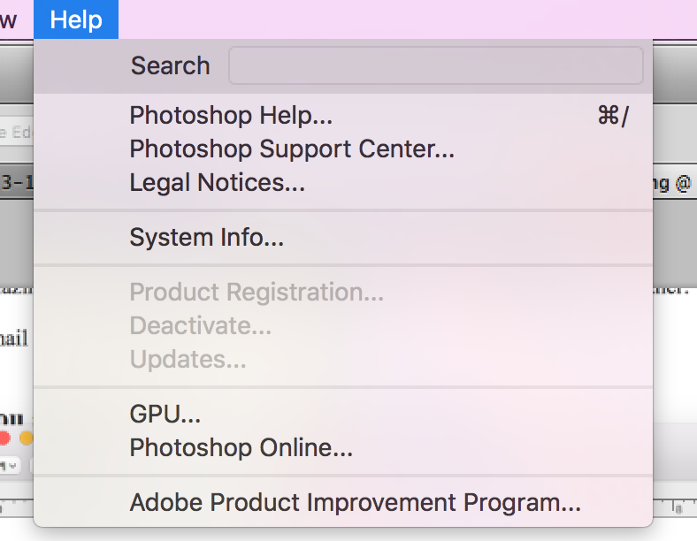The width and height of the screenshot is (697, 541).
Task: Click the red close button behind menu
Action: click(x=5, y=438)
